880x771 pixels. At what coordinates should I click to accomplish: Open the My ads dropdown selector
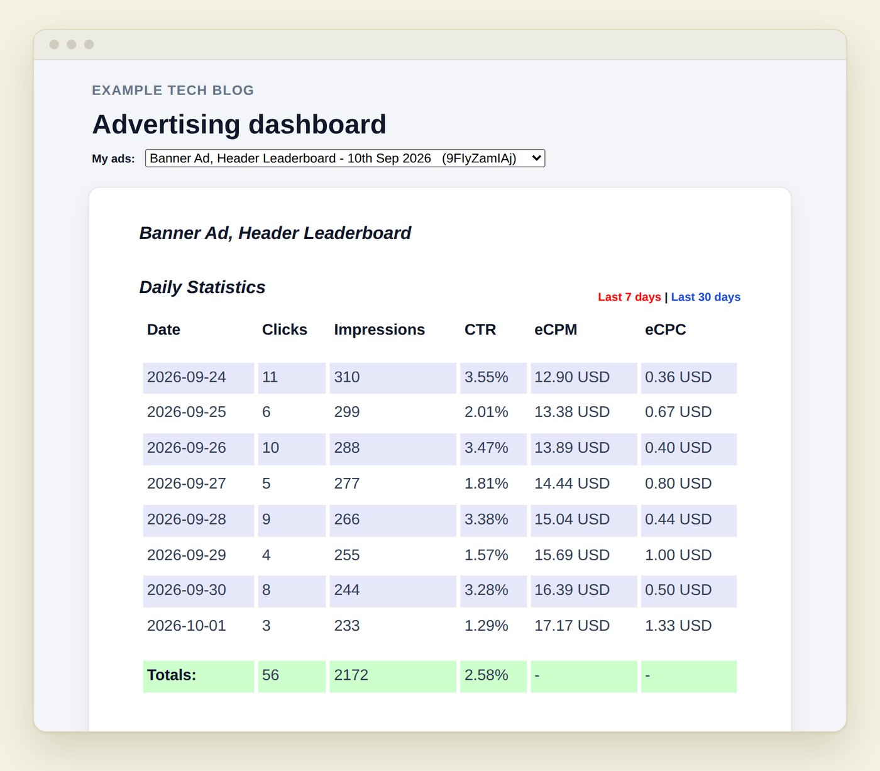click(344, 158)
